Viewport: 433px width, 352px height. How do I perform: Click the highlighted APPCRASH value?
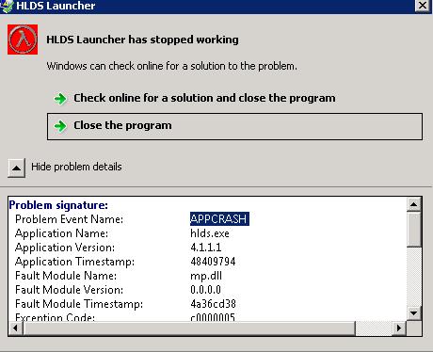click(219, 218)
